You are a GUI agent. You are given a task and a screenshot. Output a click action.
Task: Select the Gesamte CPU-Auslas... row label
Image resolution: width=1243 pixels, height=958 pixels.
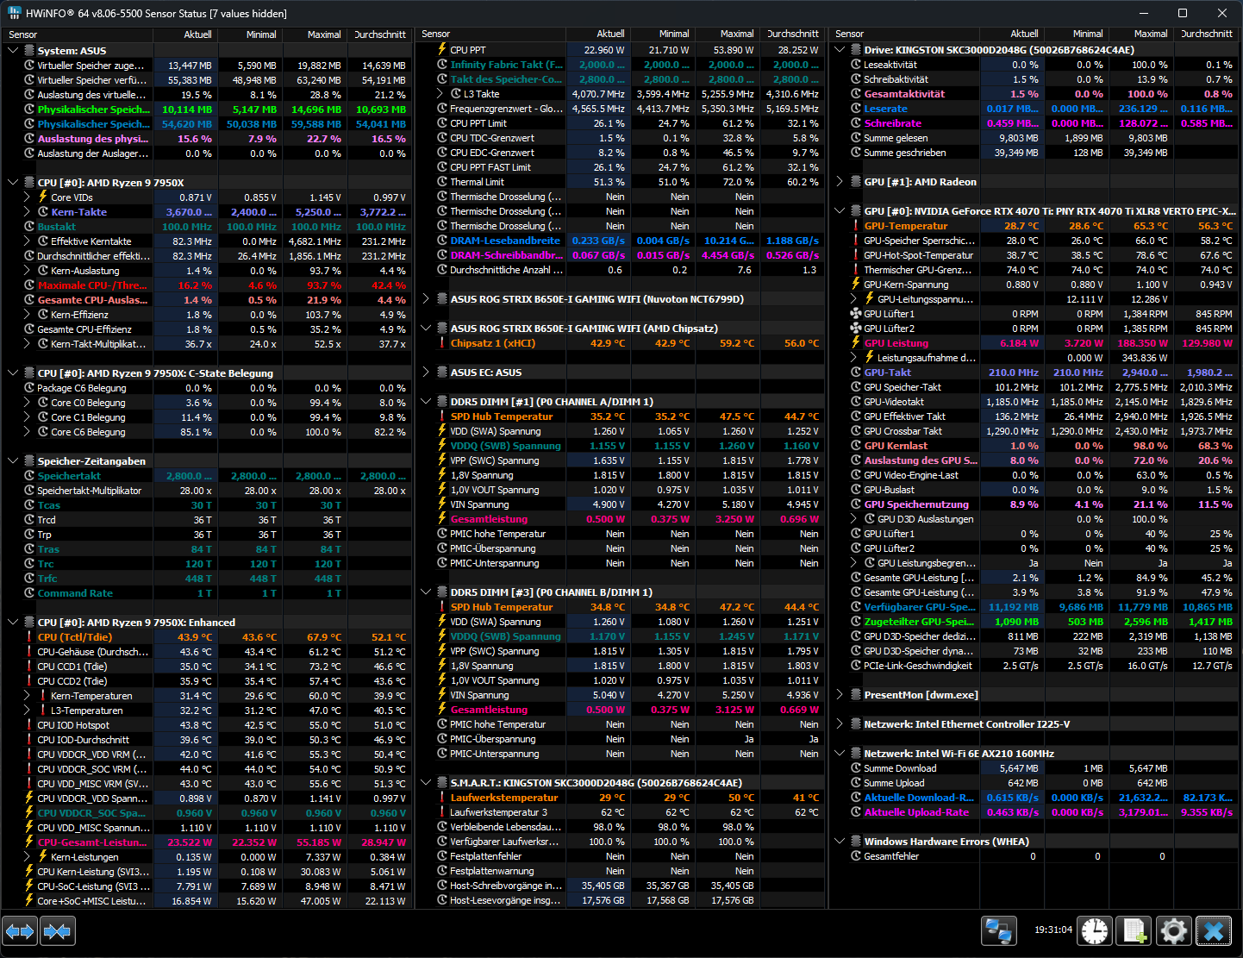pyautogui.click(x=92, y=300)
